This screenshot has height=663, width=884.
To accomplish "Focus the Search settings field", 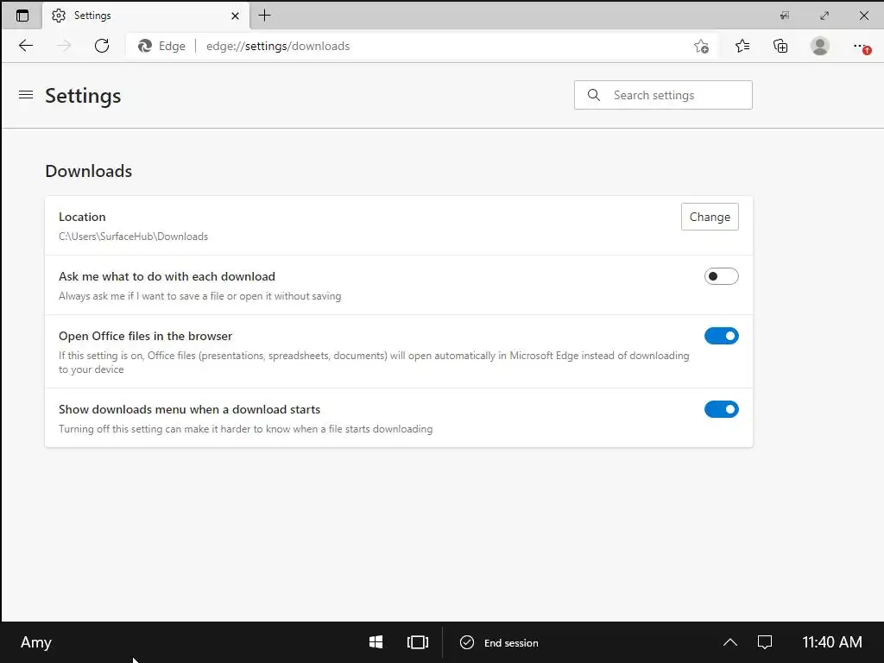I will [663, 95].
